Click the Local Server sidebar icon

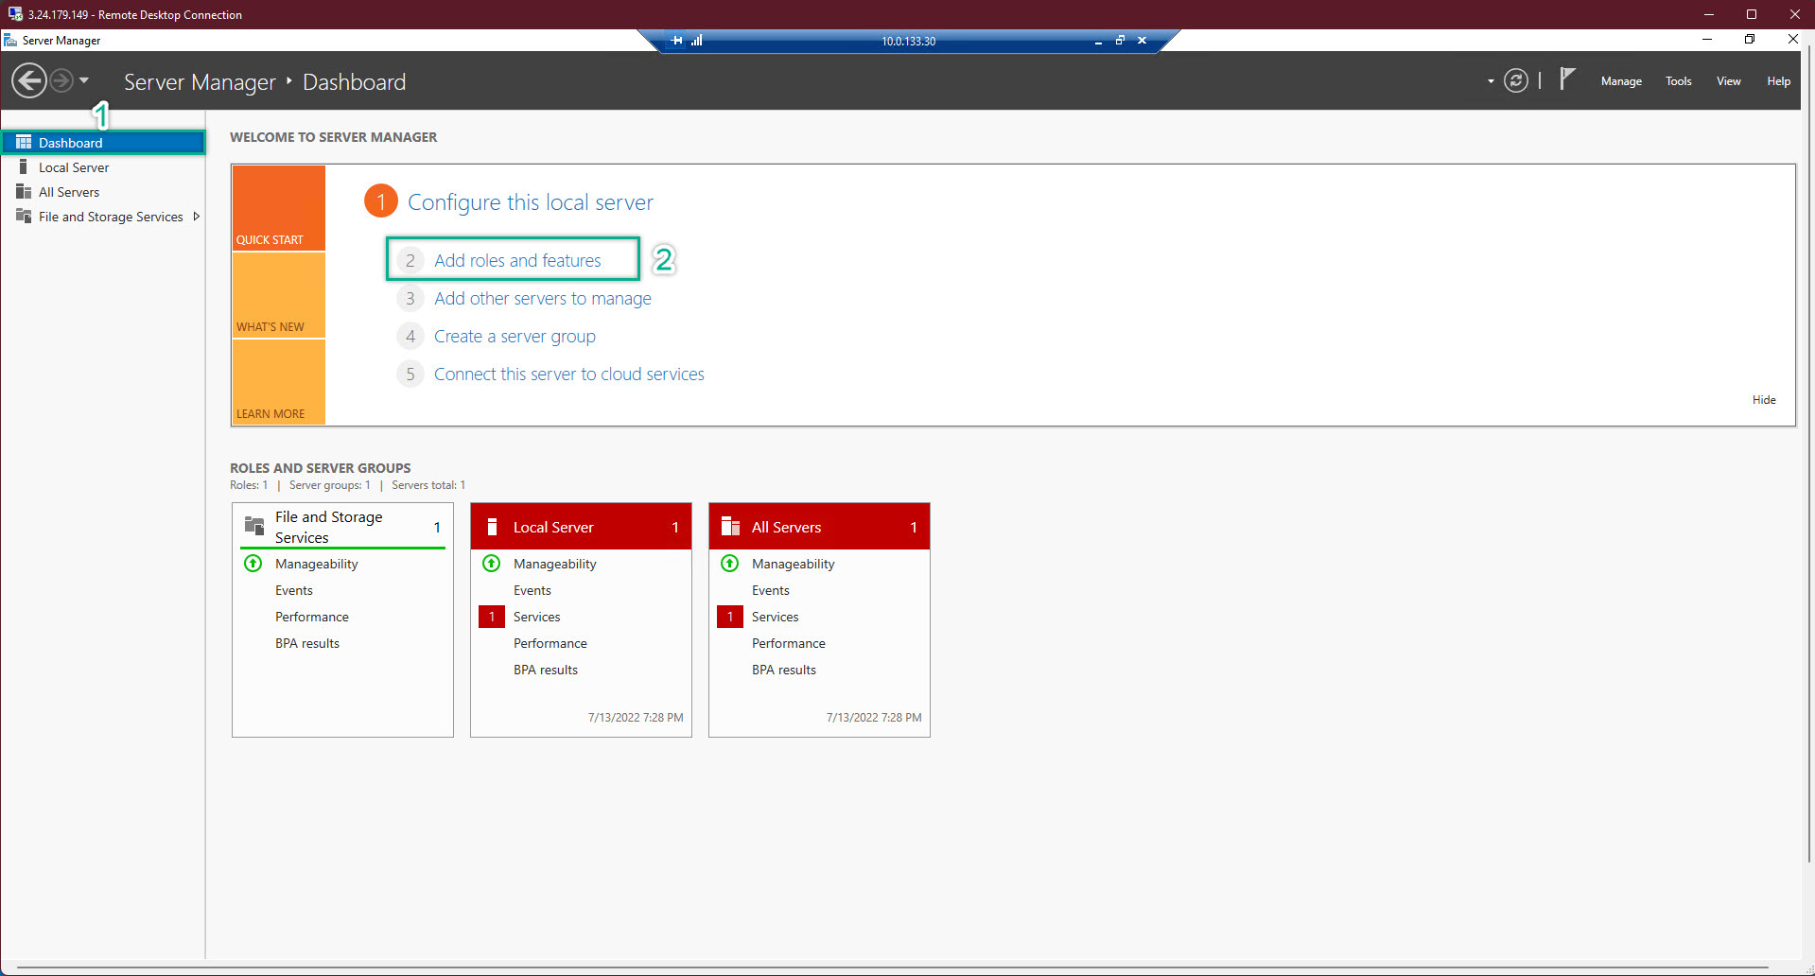24,166
